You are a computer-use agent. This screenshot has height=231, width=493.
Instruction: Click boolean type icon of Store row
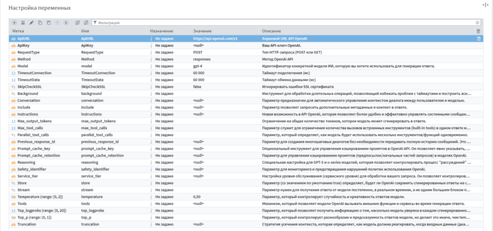tap(13, 183)
